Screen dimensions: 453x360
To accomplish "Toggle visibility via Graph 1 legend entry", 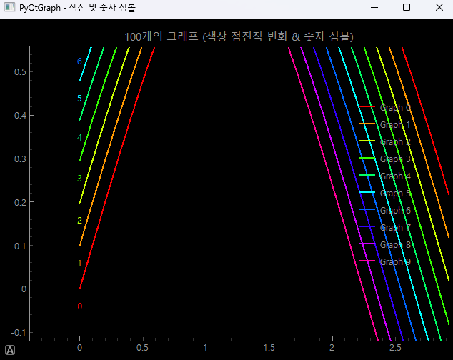I will click(x=385, y=124).
